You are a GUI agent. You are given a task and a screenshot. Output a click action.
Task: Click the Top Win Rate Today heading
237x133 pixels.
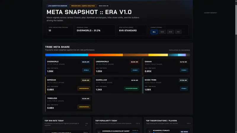pos(54,121)
